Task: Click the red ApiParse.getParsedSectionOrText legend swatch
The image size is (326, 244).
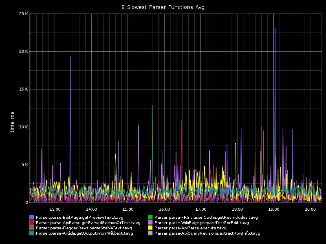Action: [x=32, y=223]
